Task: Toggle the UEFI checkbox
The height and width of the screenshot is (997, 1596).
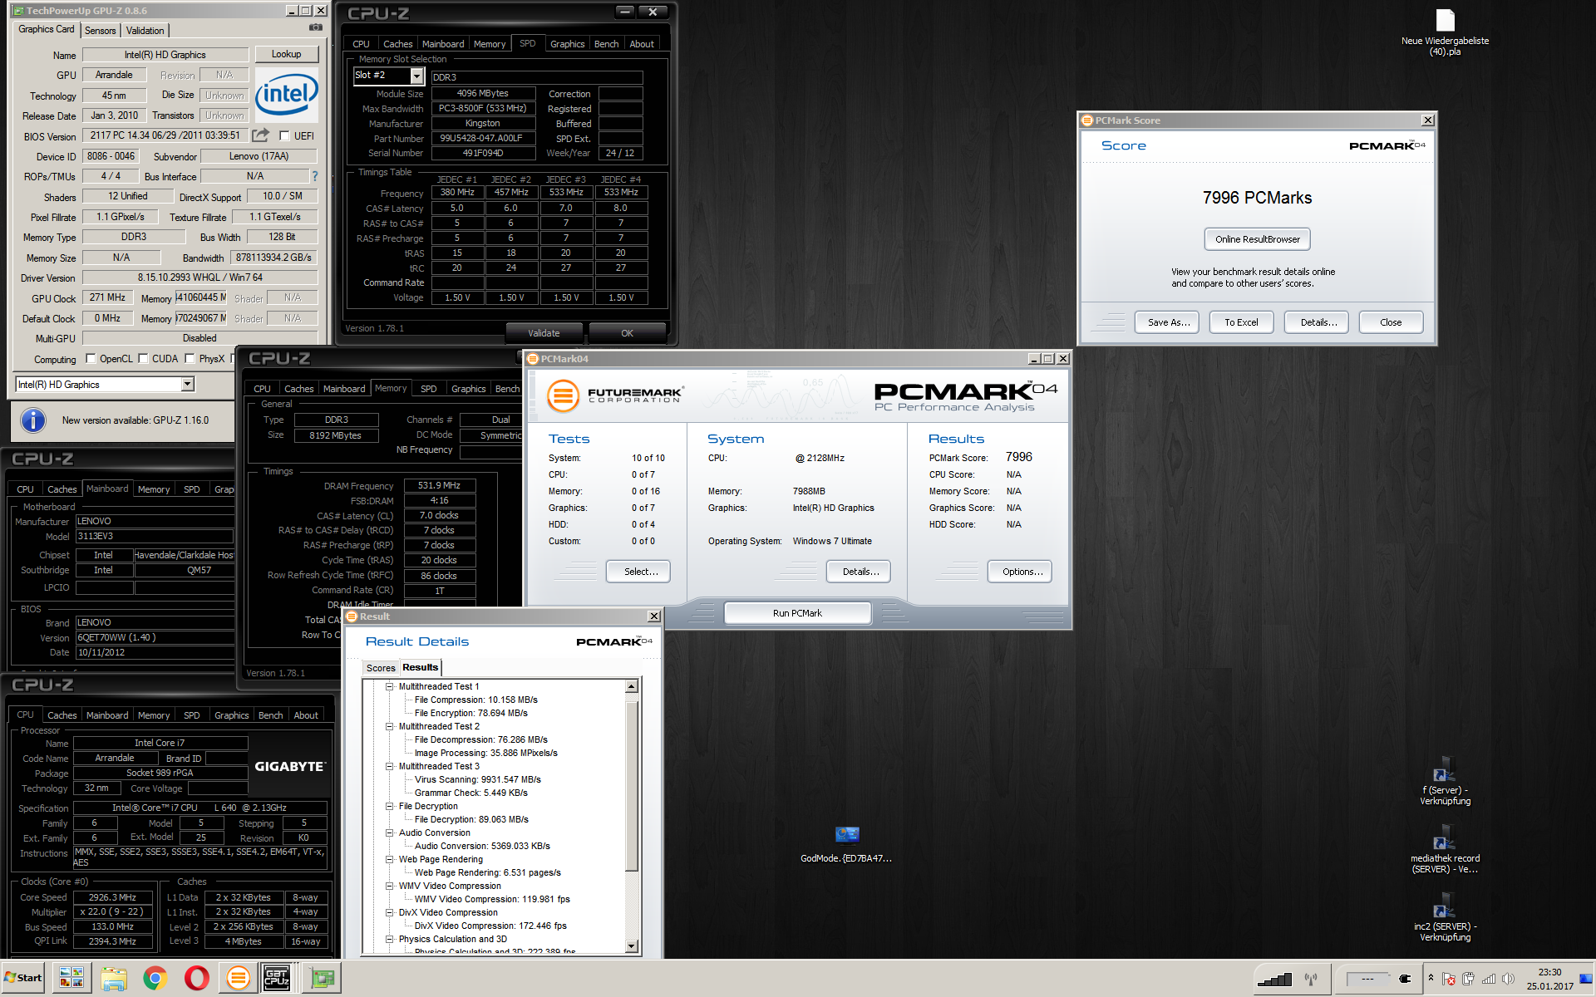Action: coord(285,136)
